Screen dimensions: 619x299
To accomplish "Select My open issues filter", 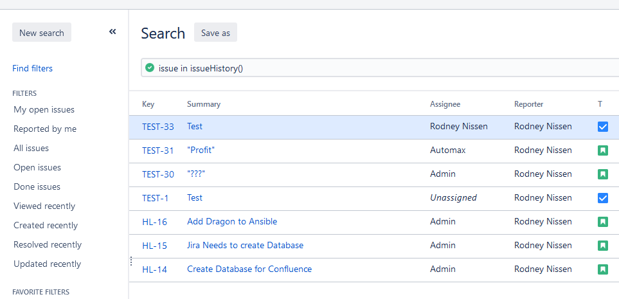I will [44, 109].
